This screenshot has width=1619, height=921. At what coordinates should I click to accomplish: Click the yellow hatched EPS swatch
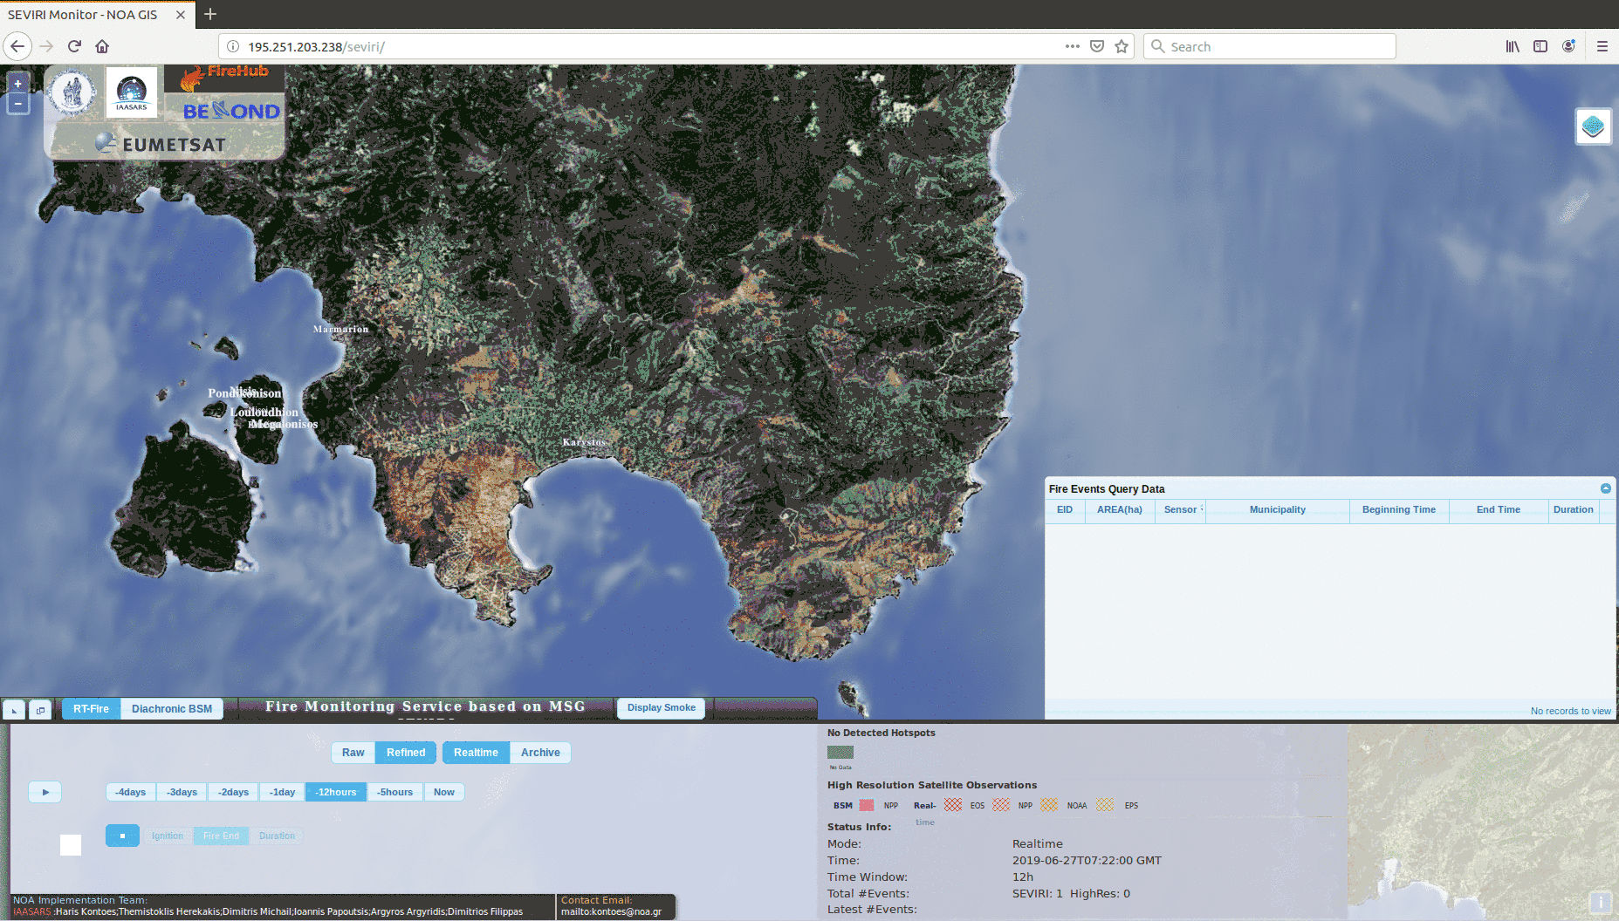pyautogui.click(x=1105, y=805)
